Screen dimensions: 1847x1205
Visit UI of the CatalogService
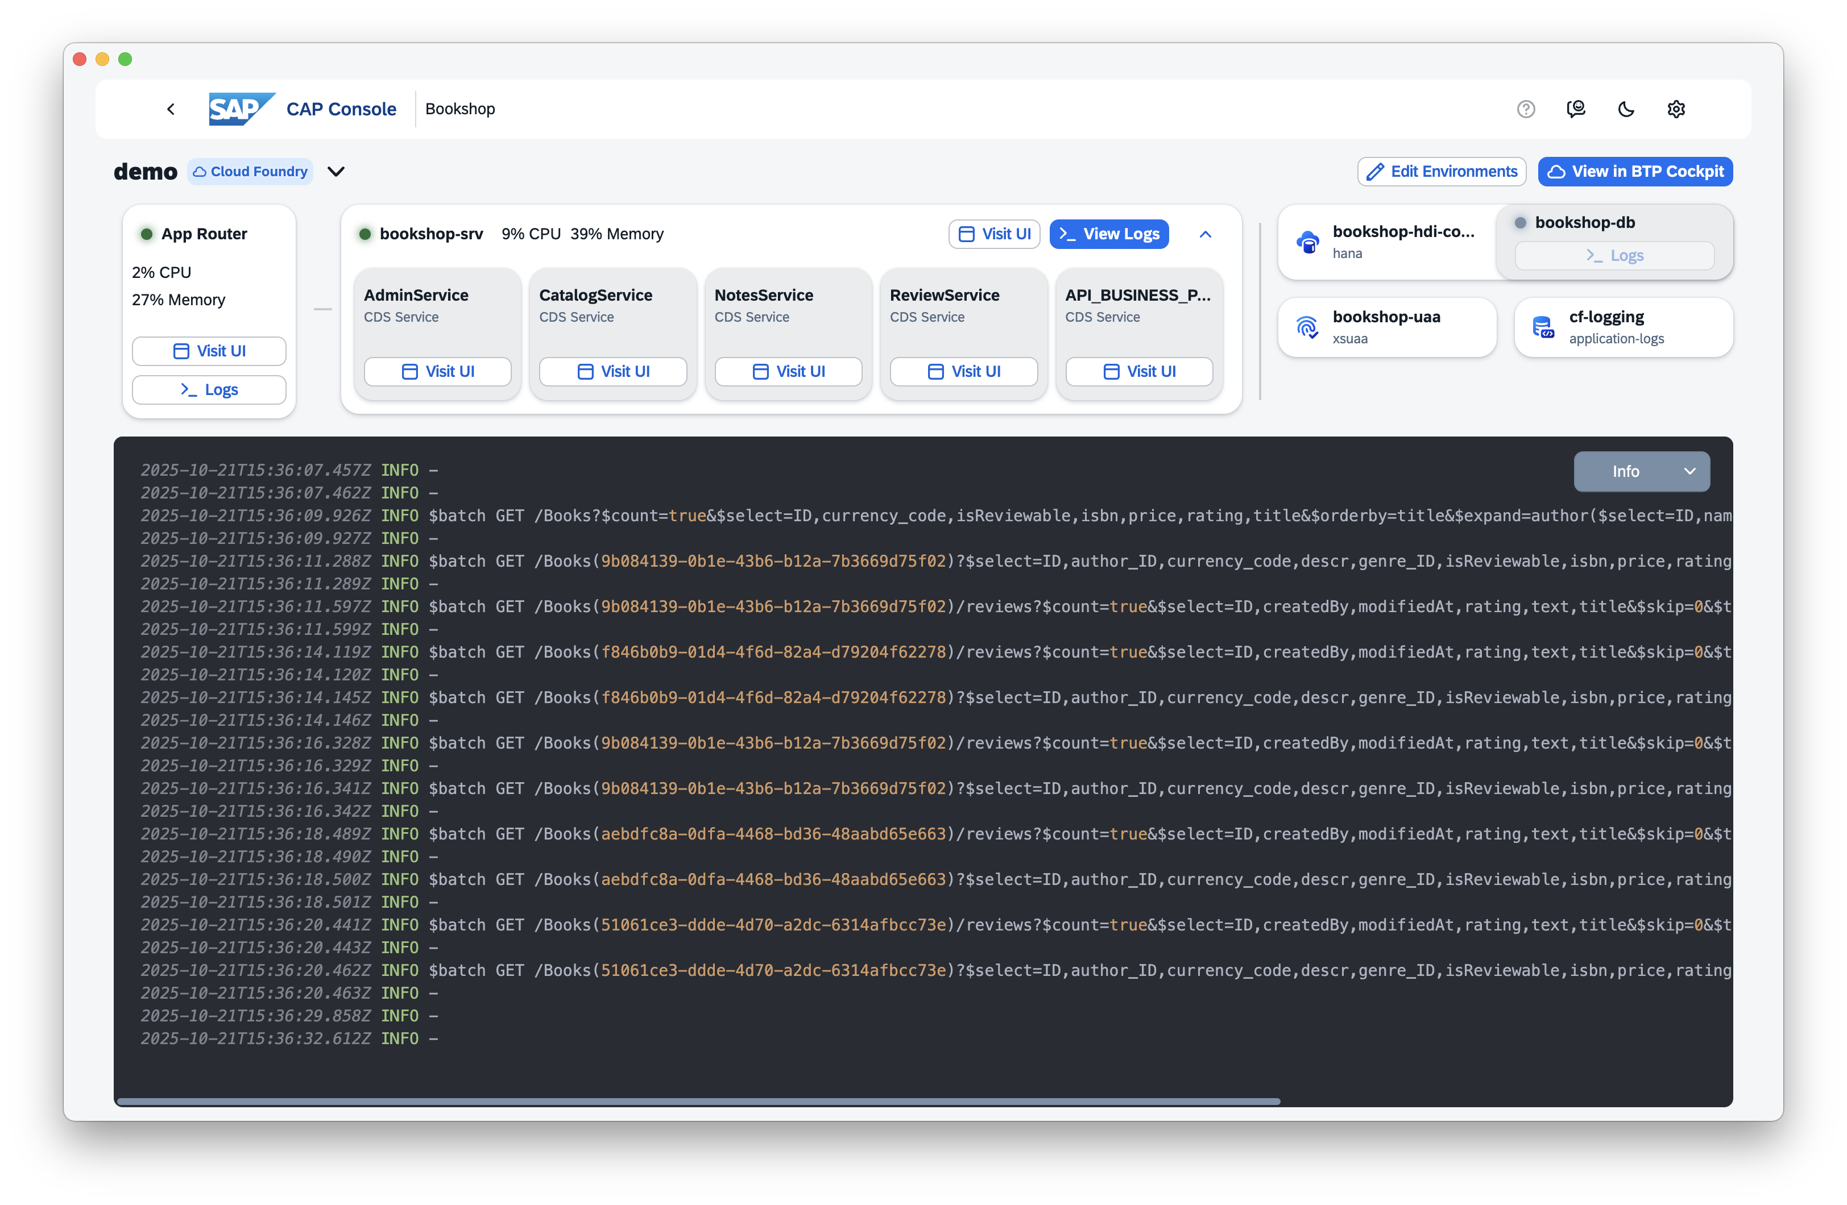pos(612,371)
